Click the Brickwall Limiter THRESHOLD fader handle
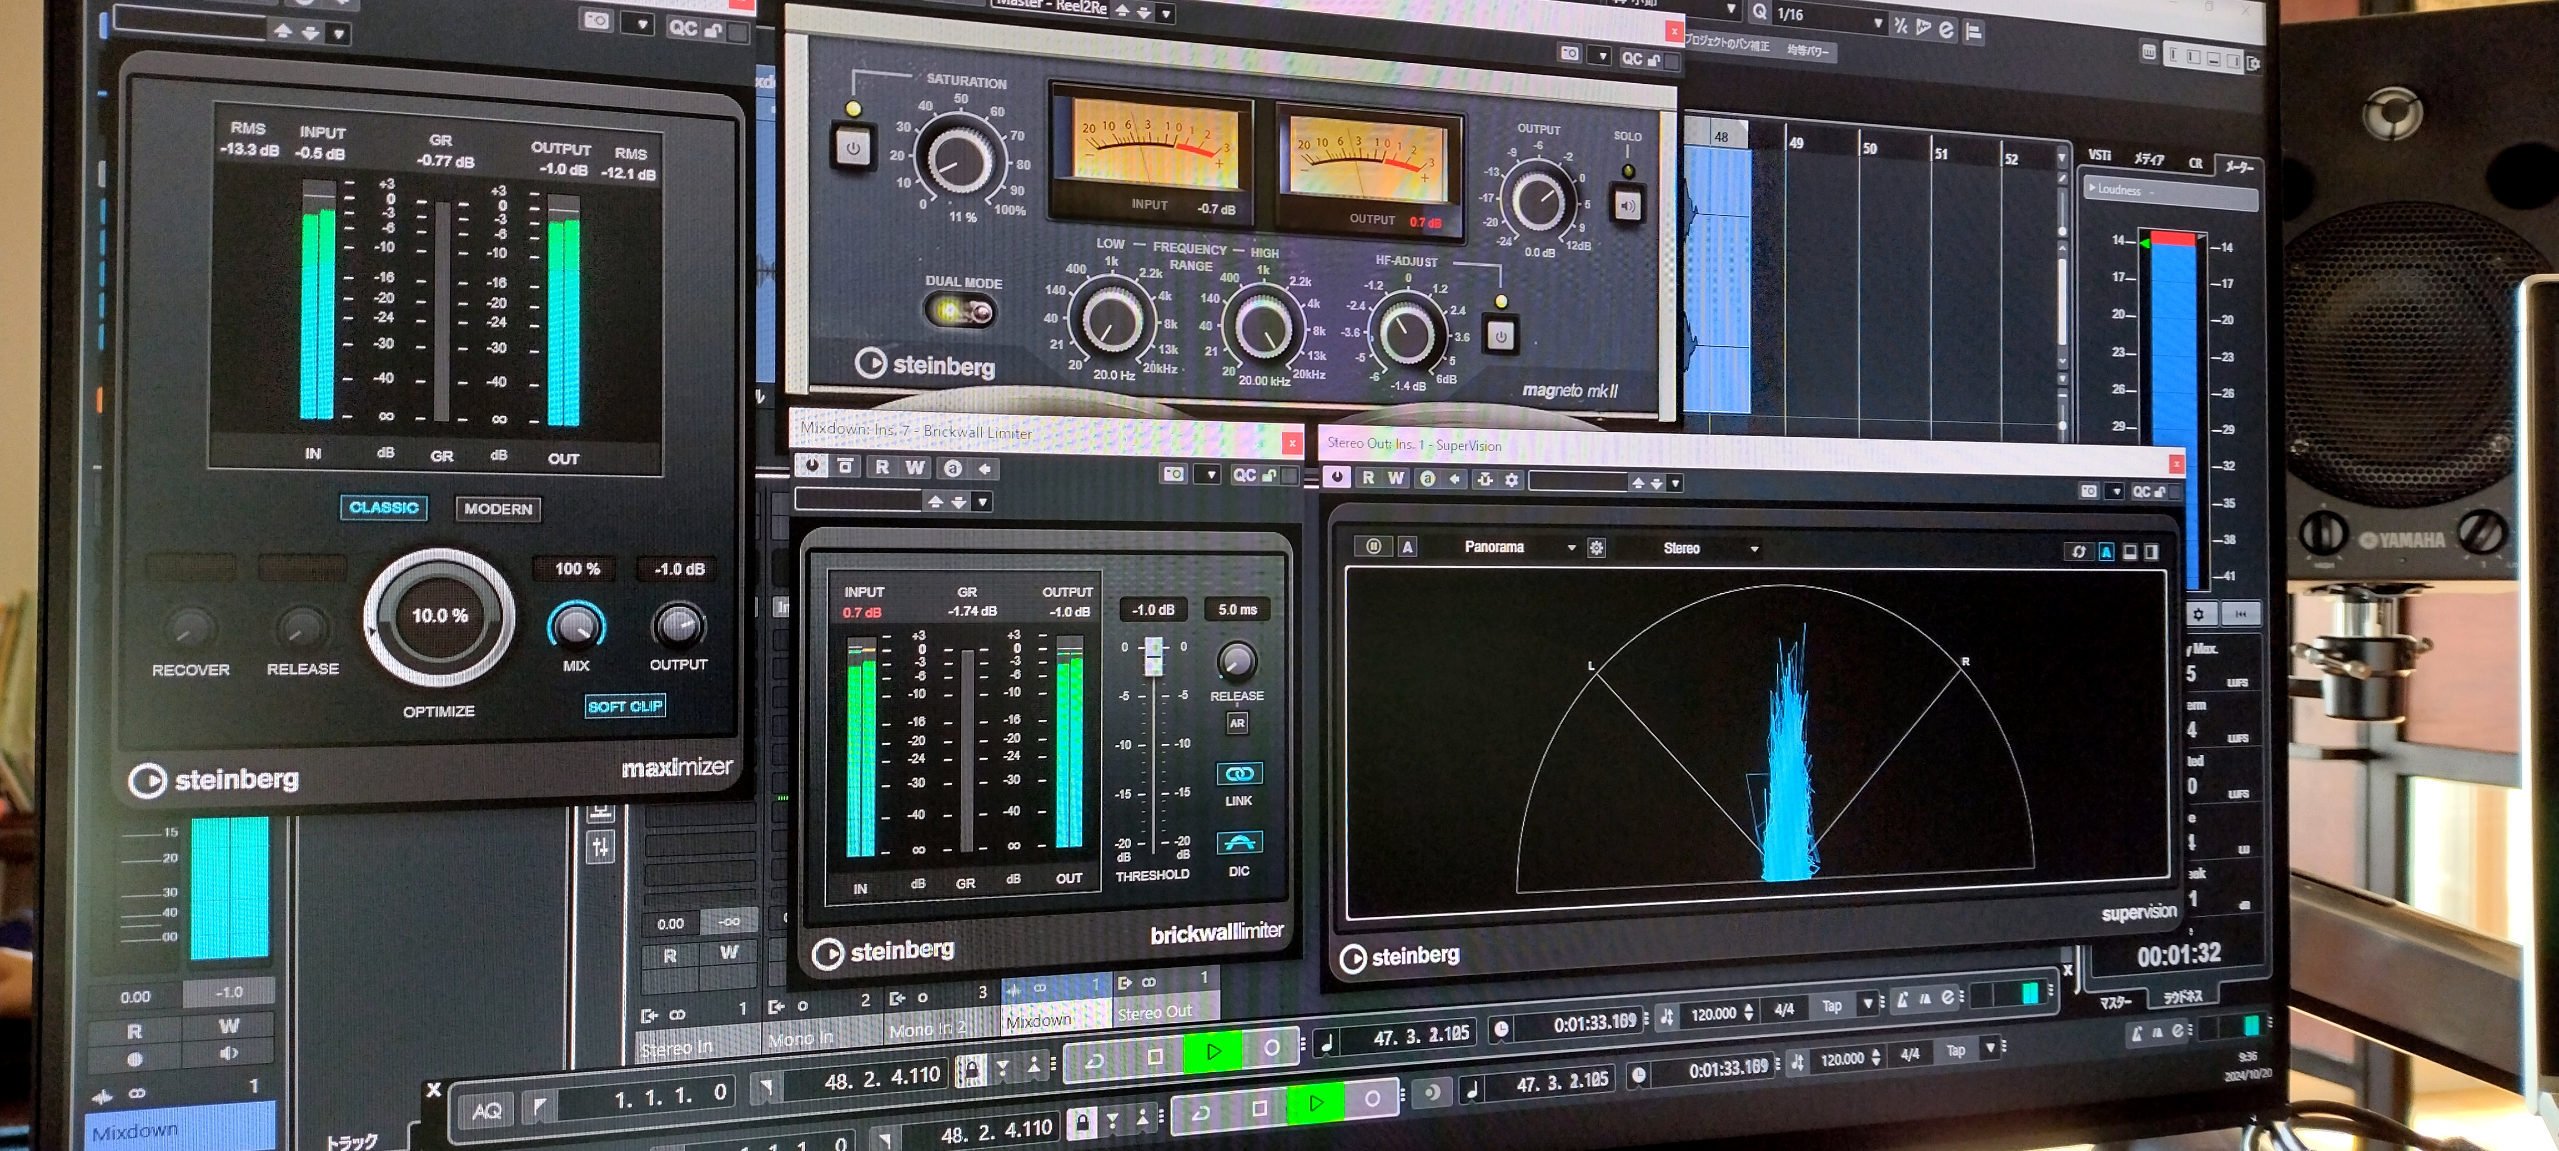The width and height of the screenshot is (2559, 1151). [x=1153, y=657]
